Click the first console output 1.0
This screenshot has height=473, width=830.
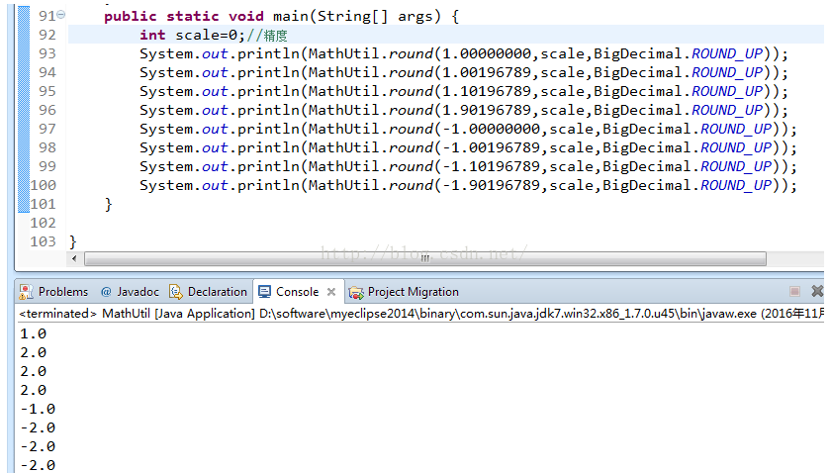[33, 333]
